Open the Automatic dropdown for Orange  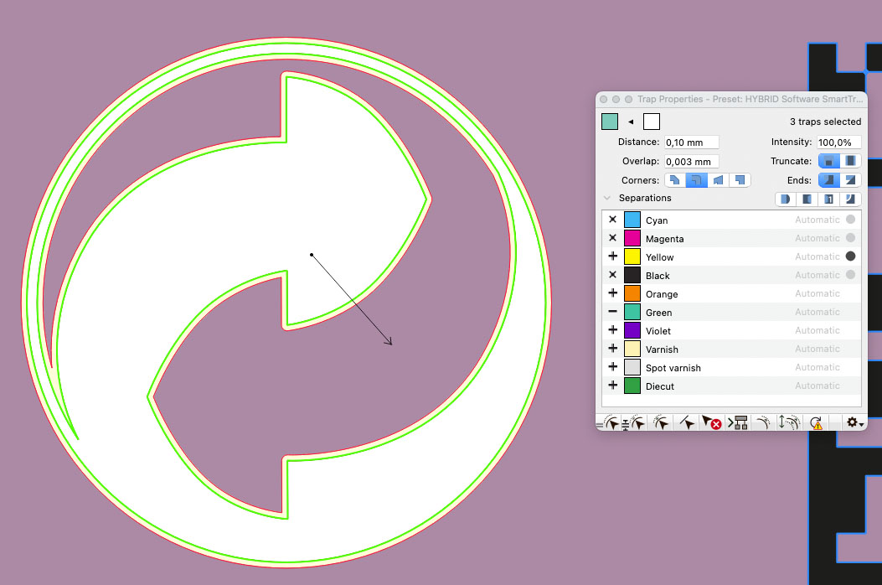pyautogui.click(x=818, y=293)
